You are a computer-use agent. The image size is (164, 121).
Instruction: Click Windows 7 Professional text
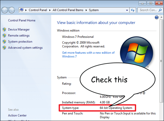78,37
